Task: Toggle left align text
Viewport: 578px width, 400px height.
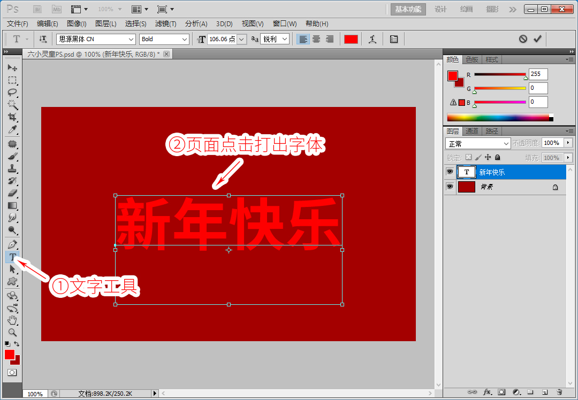Action: 303,39
